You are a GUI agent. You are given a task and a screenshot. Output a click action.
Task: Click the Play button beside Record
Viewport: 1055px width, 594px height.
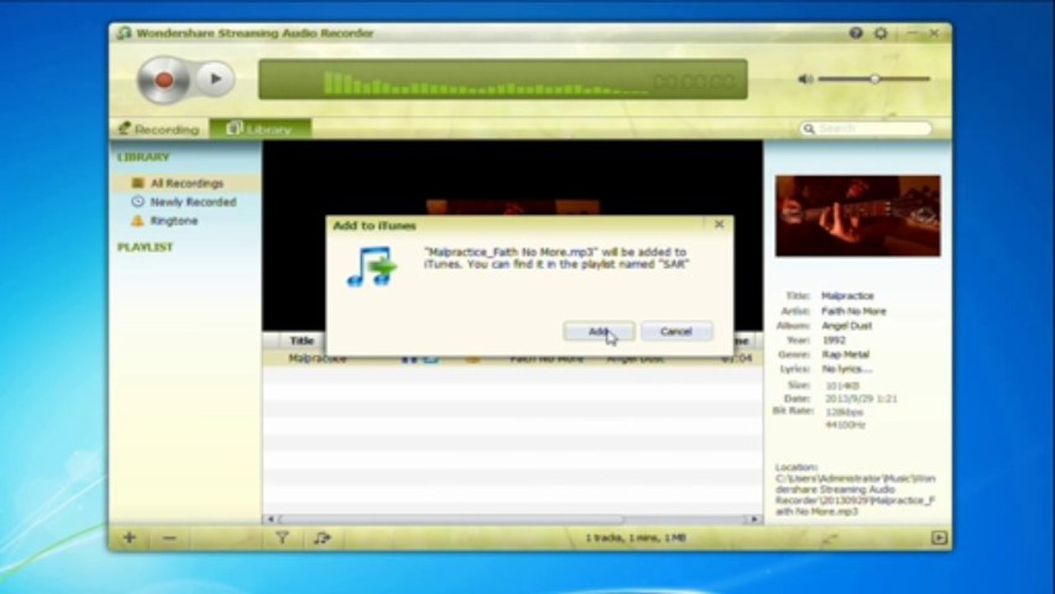215,79
